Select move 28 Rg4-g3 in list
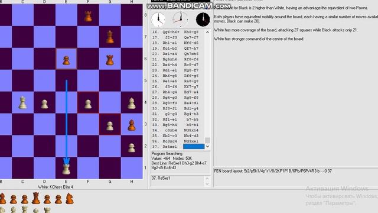The width and height of the screenshot is (378, 213). (170, 98)
